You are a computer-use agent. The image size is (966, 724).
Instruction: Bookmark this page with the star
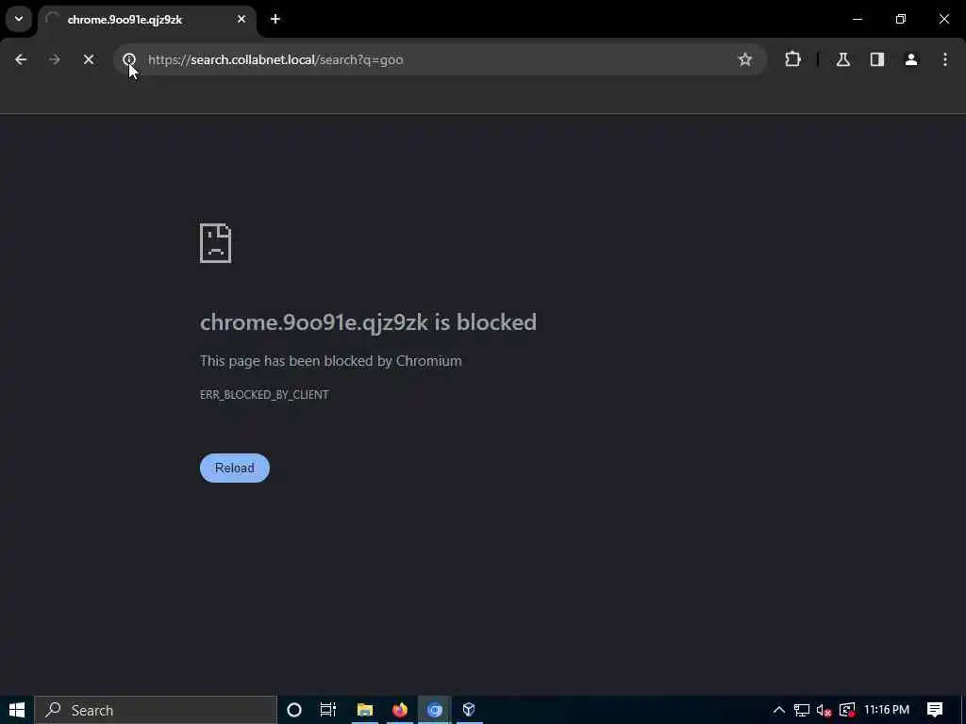click(x=745, y=59)
